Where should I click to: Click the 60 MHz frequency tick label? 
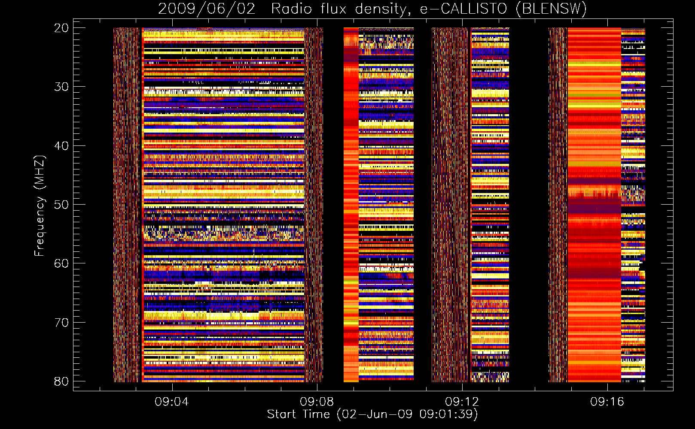[61, 263]
